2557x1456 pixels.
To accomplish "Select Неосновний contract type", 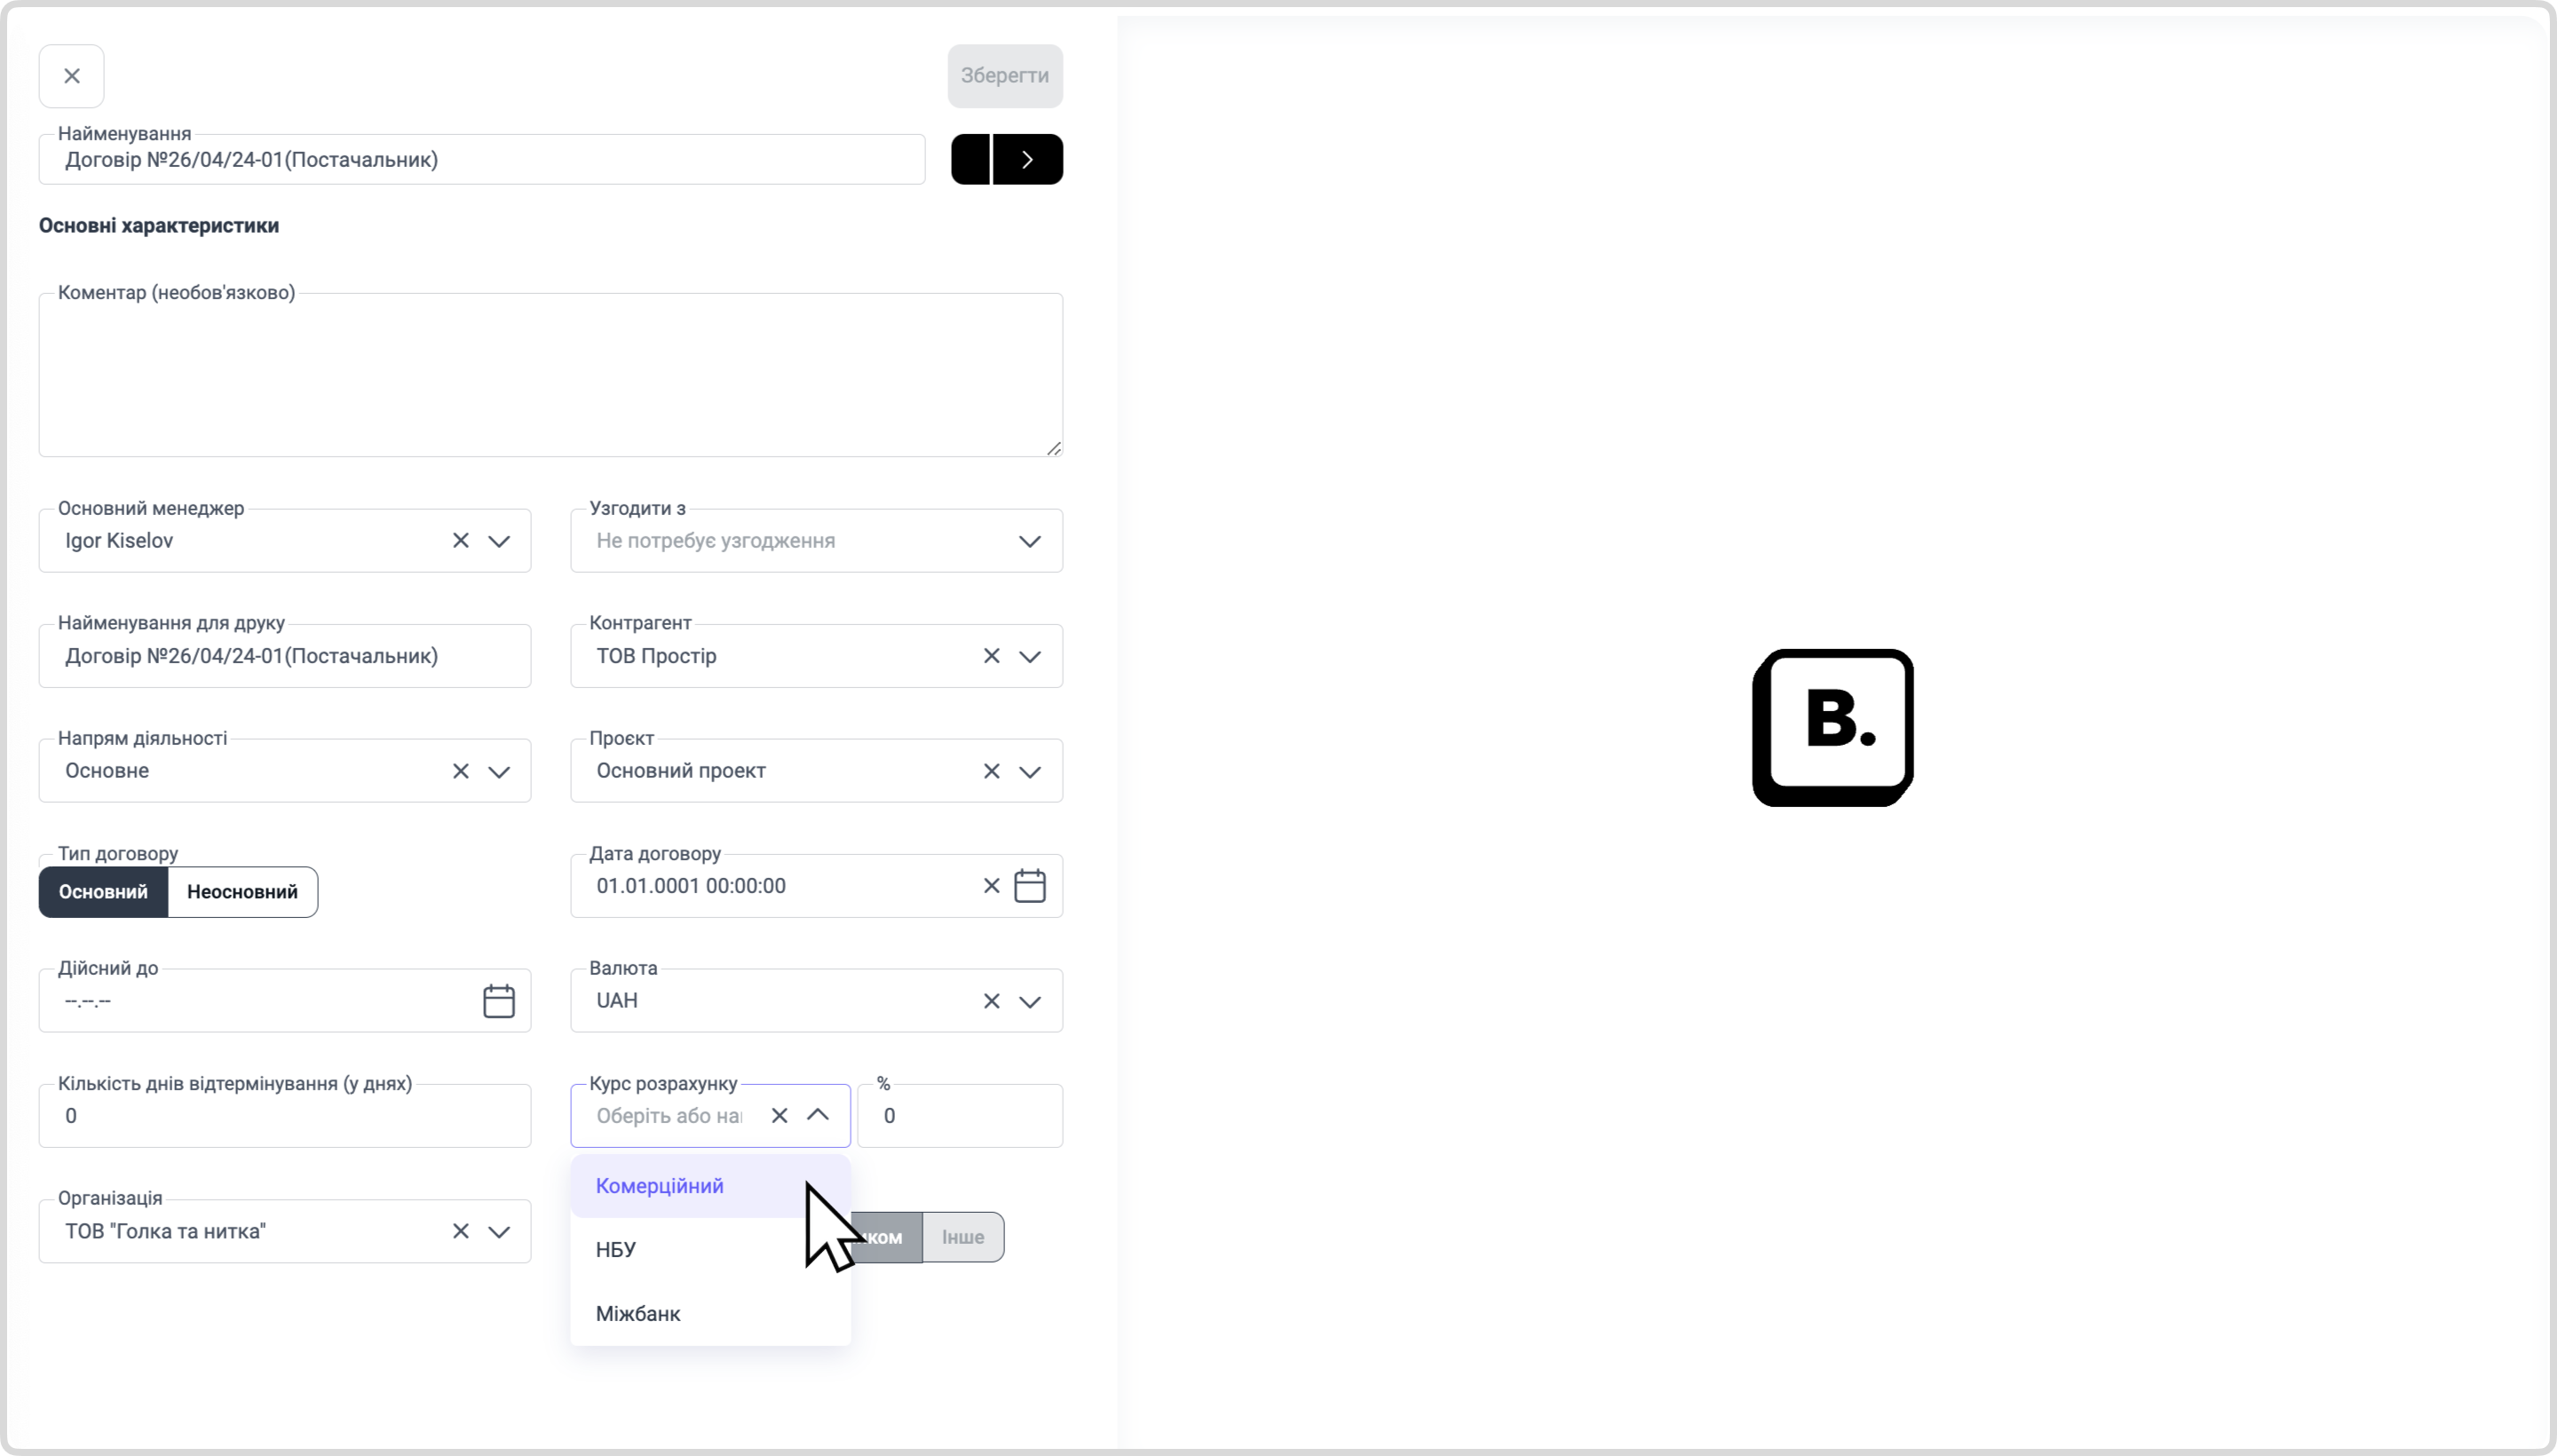I will [243, 892].
